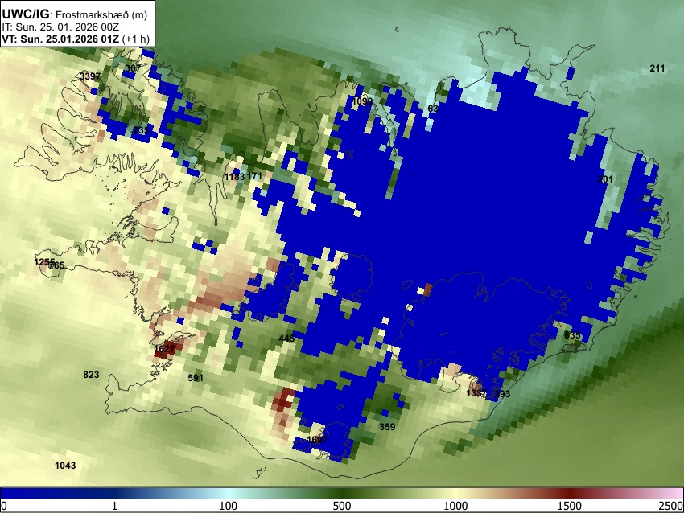Click the dark red section of the color scale
This screenshot has height=513, width=684.
click(570, 493)
